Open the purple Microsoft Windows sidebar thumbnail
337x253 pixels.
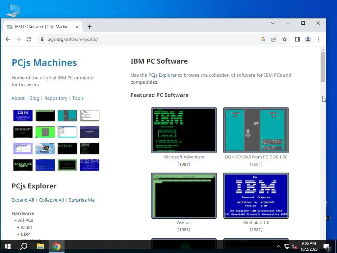point(90,132)
